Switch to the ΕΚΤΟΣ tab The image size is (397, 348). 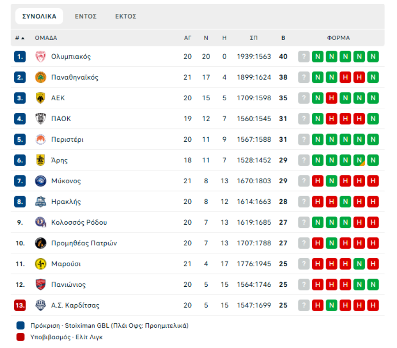tap(126, 17)
